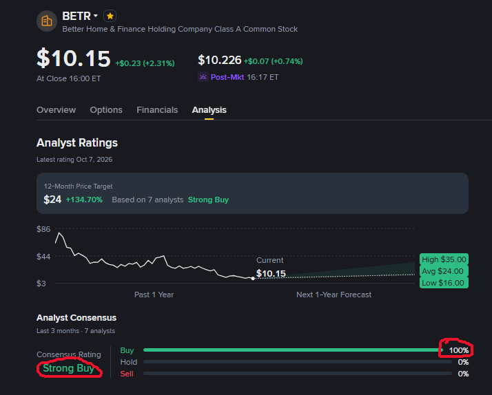Viewport: 492px width, 395px height.
Task: Click the BETR ticker symbol text
Action: click(76, 16)
